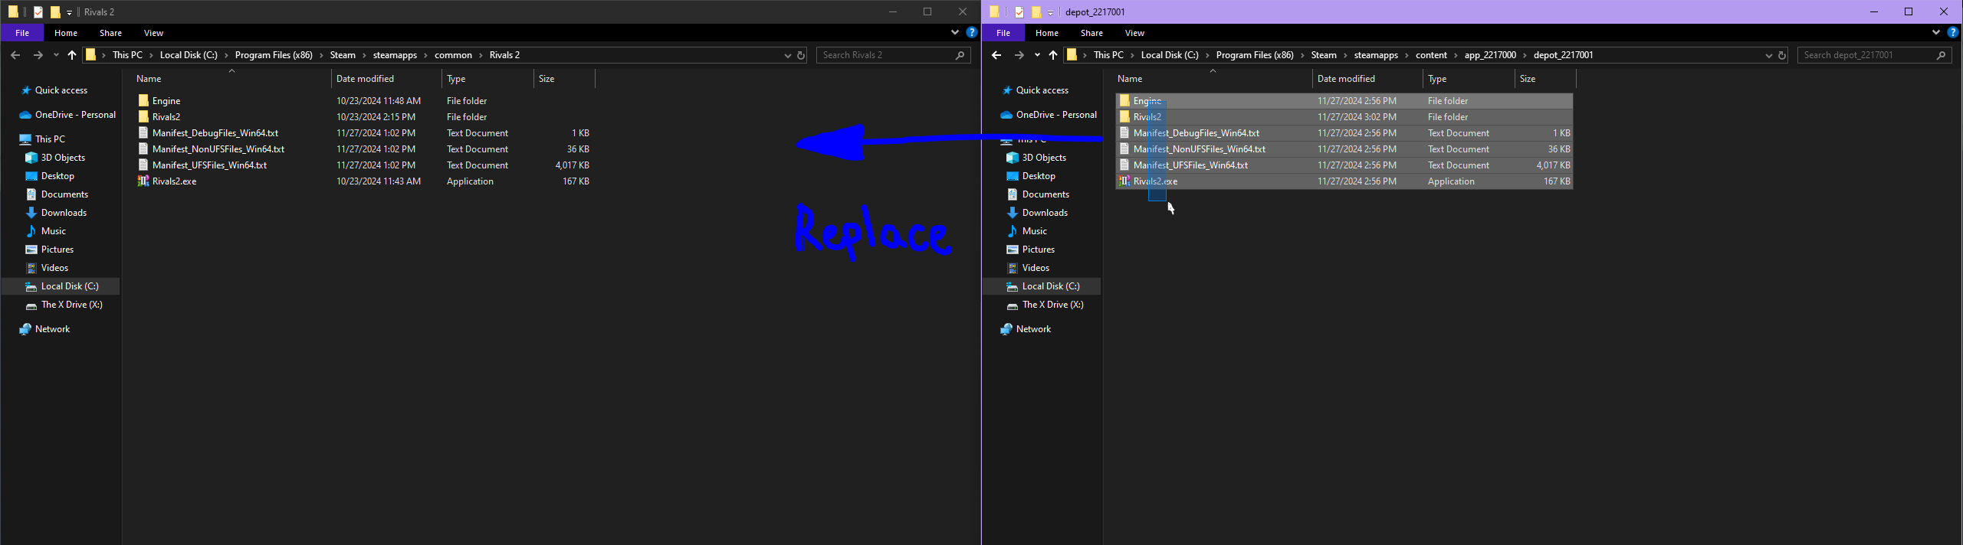The width and height of the screenshot is (1963, 545).
Task: Open Documents in Rivals 2 sidebar
Action: [x=64, y=194]
